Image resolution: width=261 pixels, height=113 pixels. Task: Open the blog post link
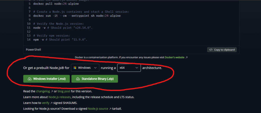tap(64, 91)
